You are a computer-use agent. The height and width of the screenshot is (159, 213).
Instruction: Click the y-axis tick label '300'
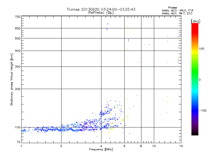pyautogui.click(x=18, y=67)
